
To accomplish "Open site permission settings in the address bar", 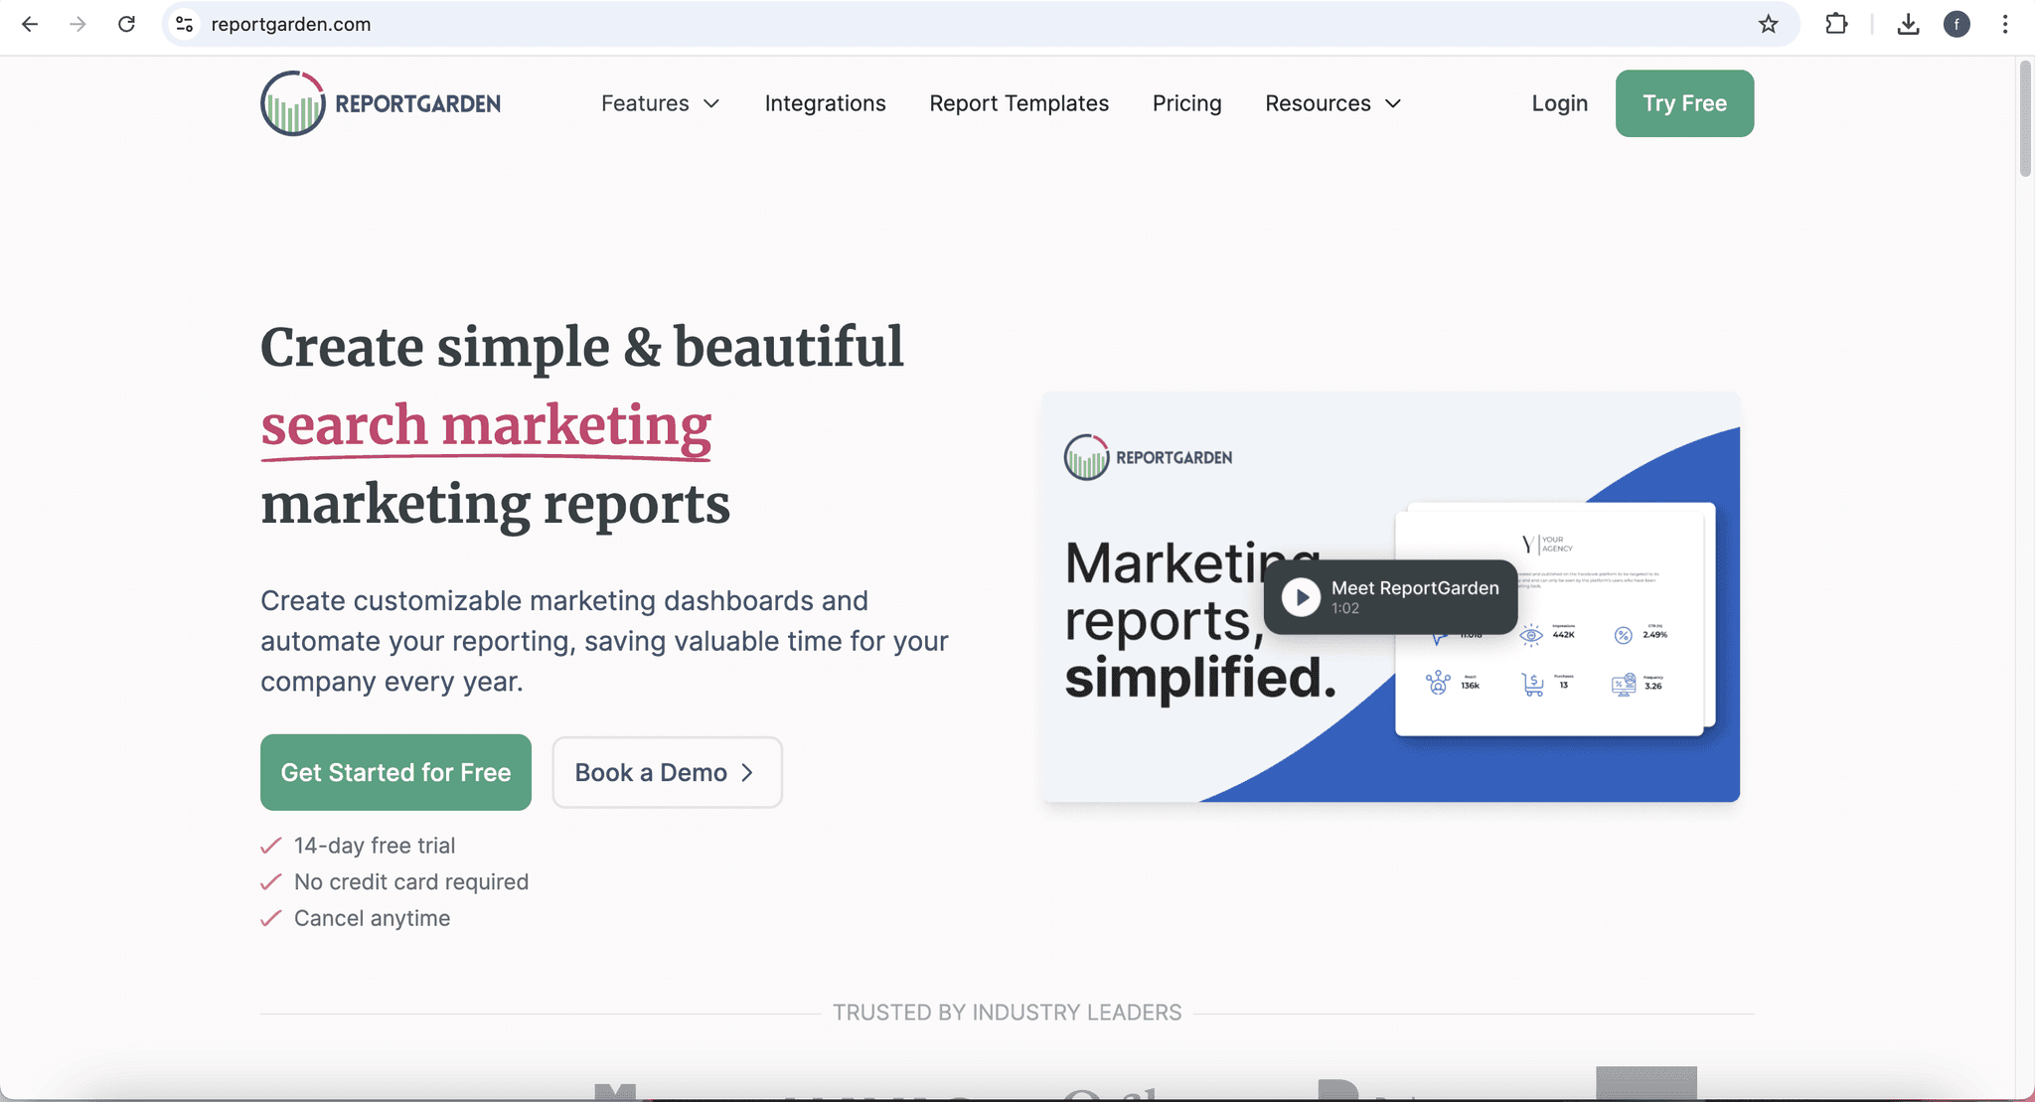I will tap(183, 24).
